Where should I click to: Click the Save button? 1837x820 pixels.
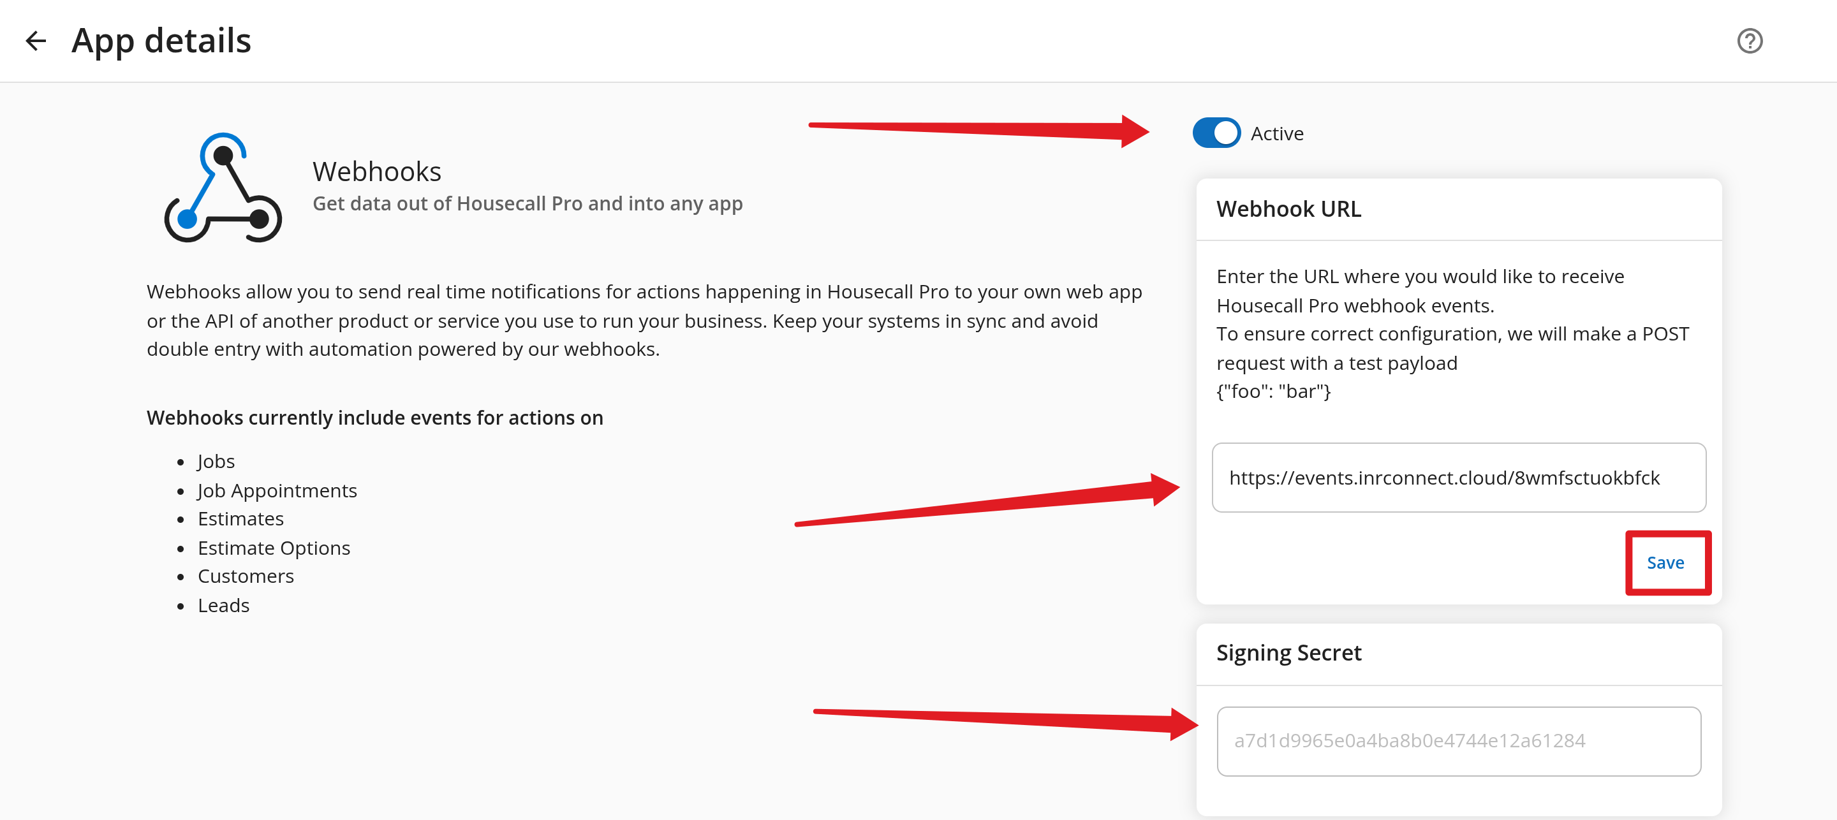(1665, 562)
